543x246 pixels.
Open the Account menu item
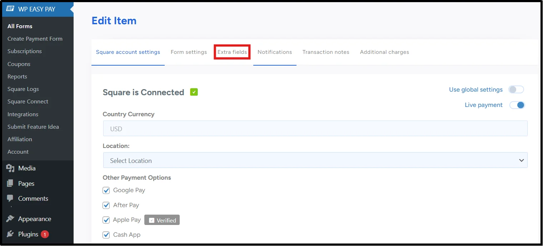tap(18, 152)
